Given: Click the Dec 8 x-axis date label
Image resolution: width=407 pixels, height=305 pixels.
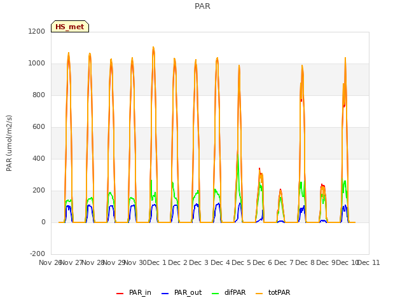Looking at the screenshot, I should 305,262.
